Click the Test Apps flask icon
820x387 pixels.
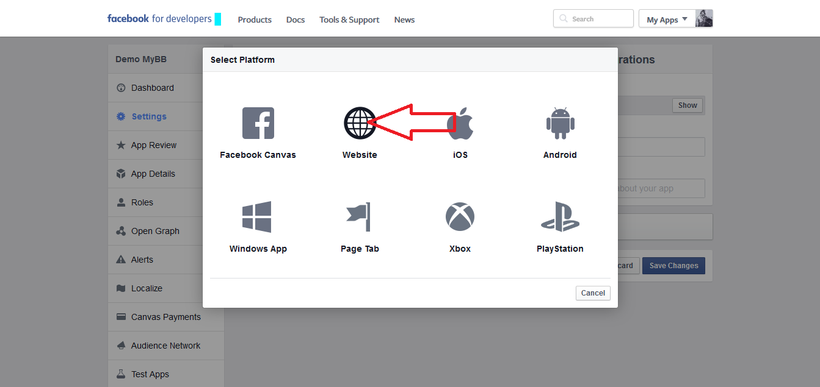coord(121,374)
